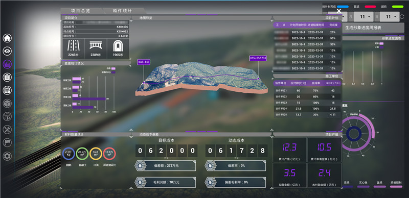Open the road circle icon in sidebar
409x198 pixels.
coord(7,116)
